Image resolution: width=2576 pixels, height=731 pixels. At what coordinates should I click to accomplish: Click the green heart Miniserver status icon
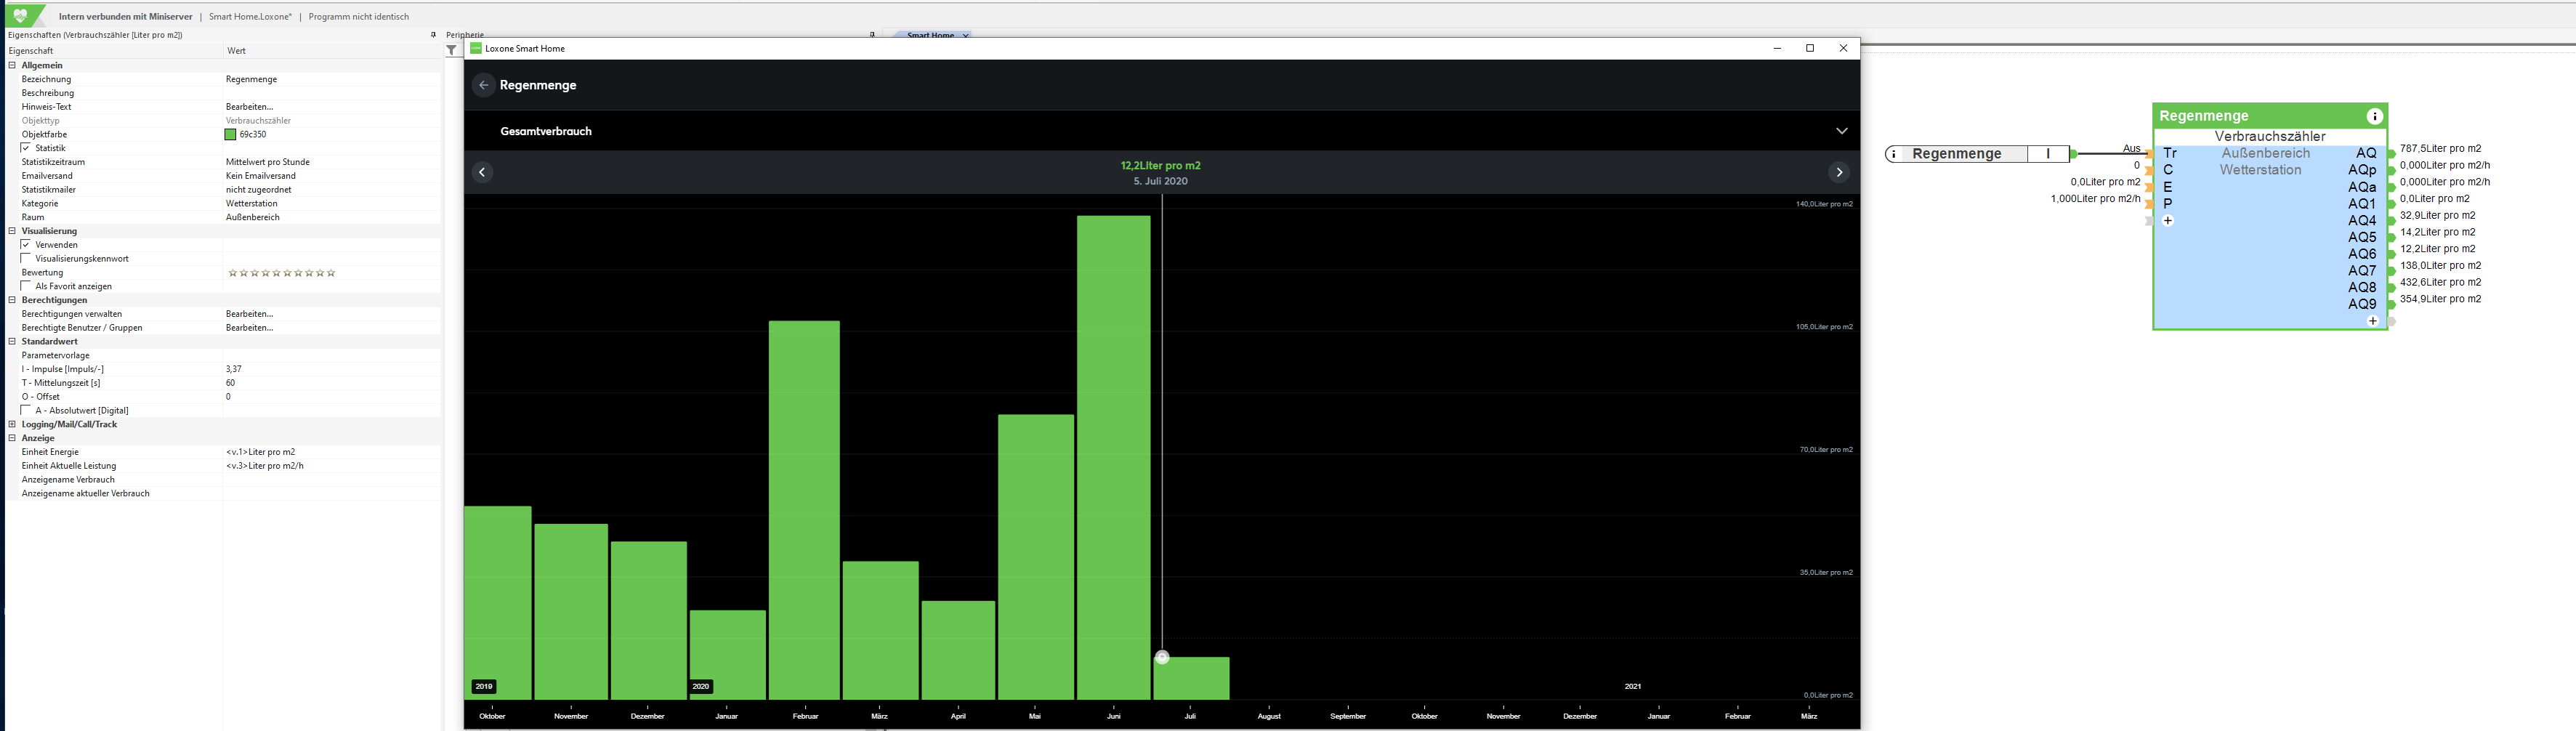pos(21,16)
